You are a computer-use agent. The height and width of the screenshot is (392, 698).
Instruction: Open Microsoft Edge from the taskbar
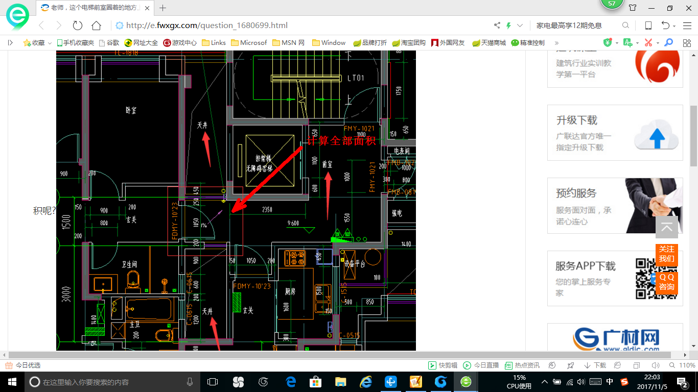pyautogui.click(x=291, y=382)
